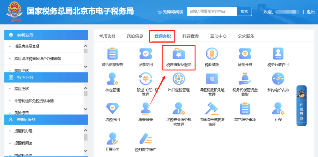Click up arrow of 套餐业务 list scrollbar
Screen dimensions: 318x157
[x=86, y=46]
